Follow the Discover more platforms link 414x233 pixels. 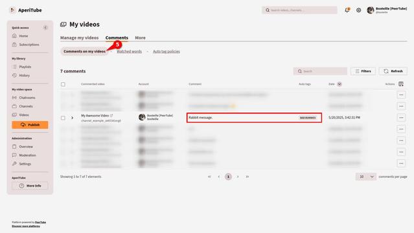[x=26, y=226]
